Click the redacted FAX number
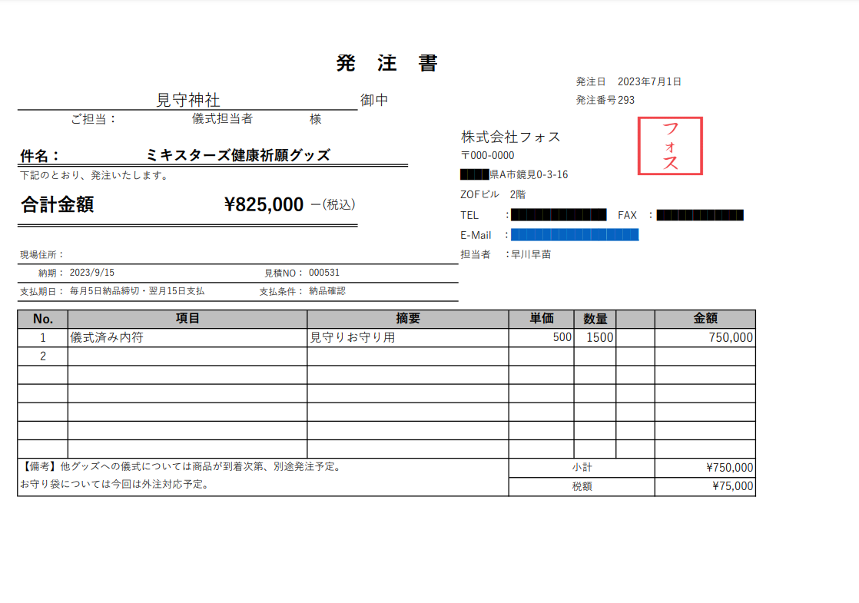Viewport: 859px width, 603px height. 700,215
